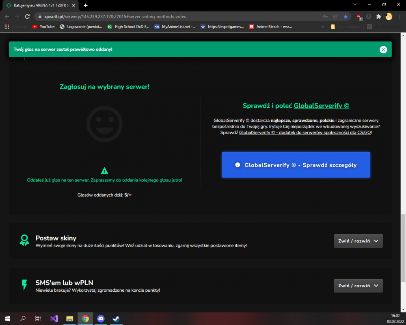Open File Explorer from the taskbar
The width and height of the screenshot is (406, 325).
point(70,318)
